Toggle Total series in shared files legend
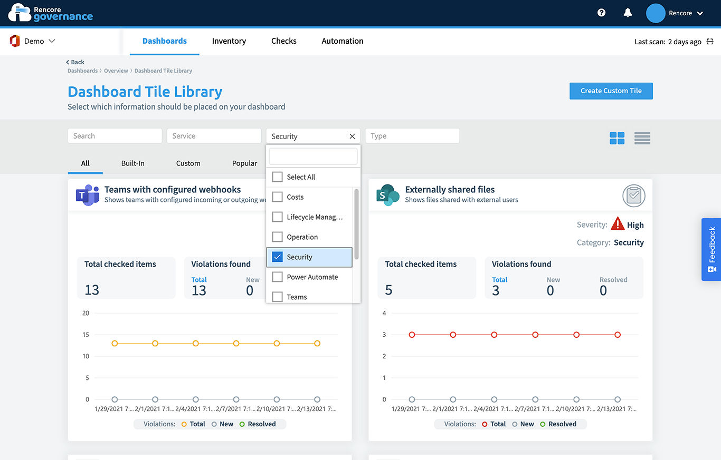The height and width of the screenshot is (460, 721). pyautogui.click(x=494, y=424)
